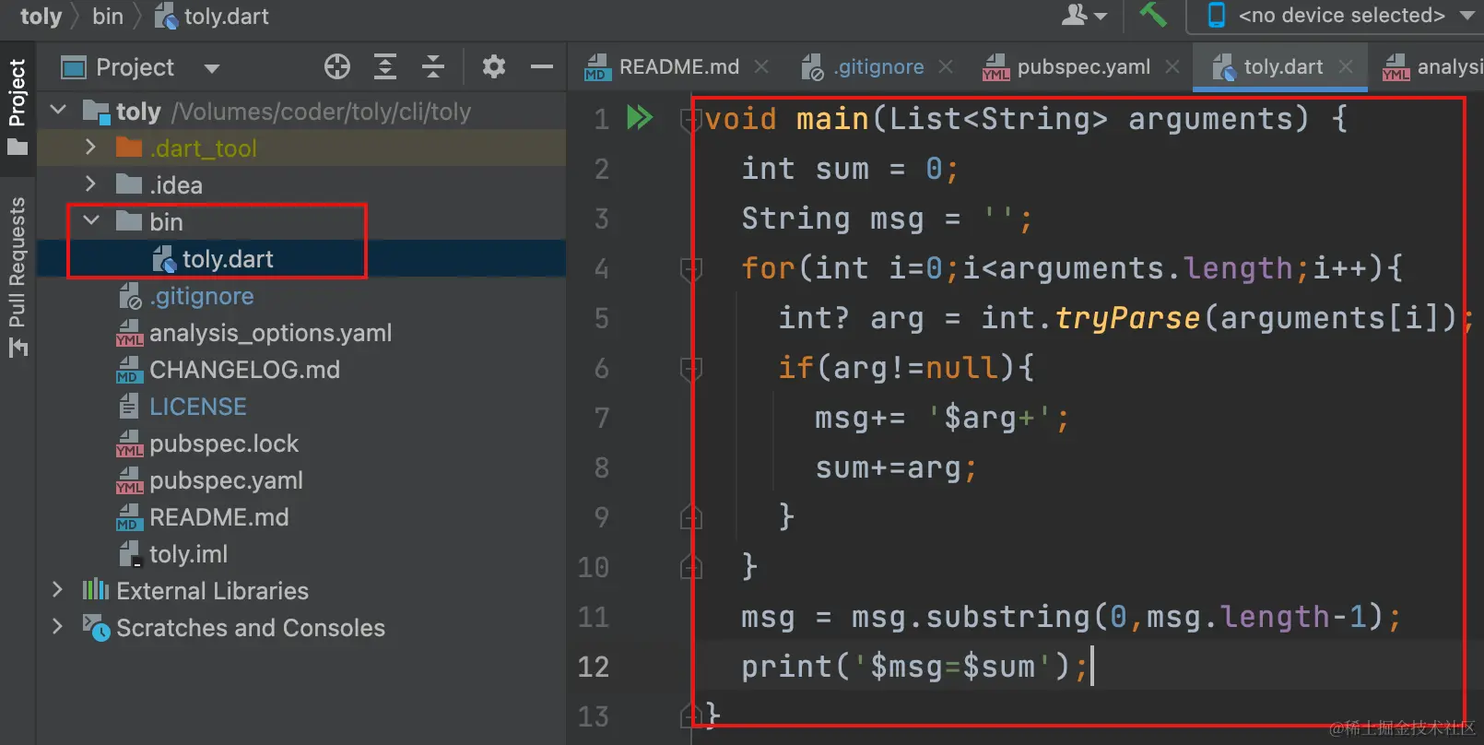
Task: Open the Project view dropdown arrow
Action: click(x=212, y=68)
